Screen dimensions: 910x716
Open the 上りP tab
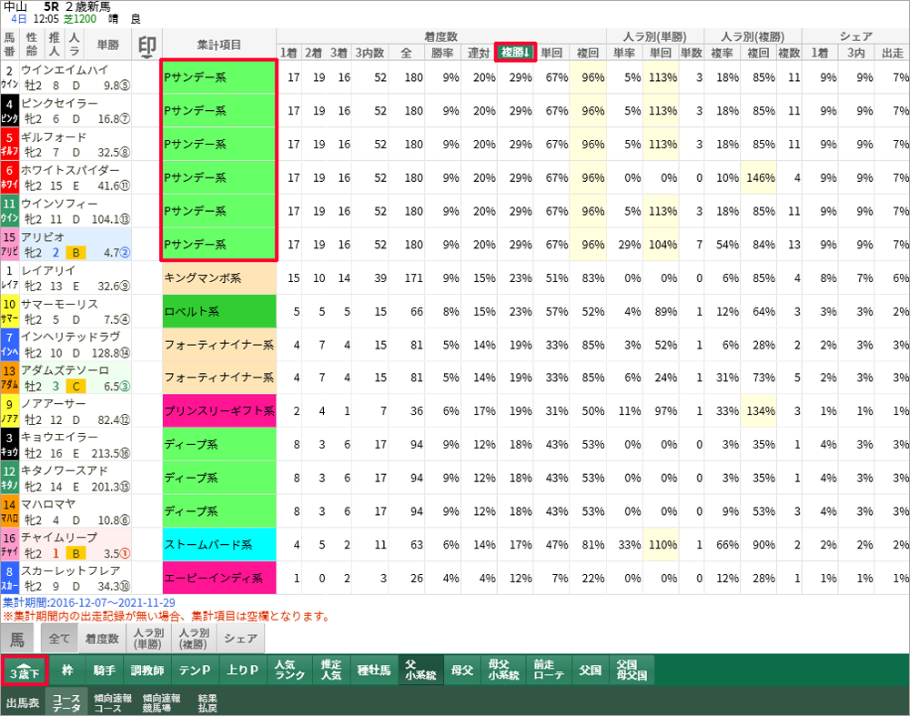pyautogui.click(x=243, y=671)
